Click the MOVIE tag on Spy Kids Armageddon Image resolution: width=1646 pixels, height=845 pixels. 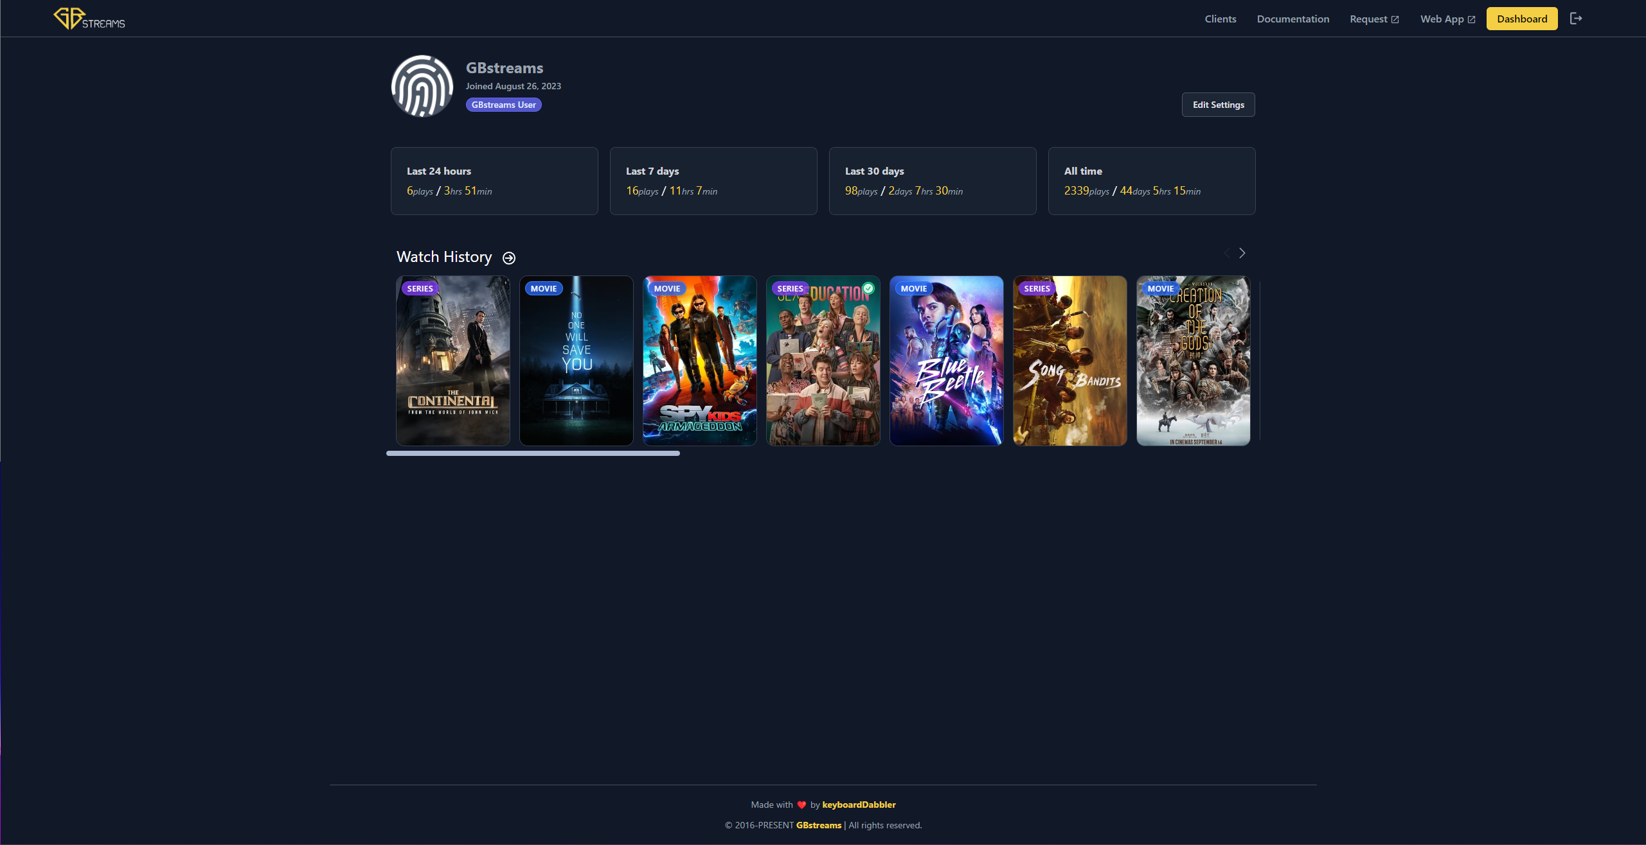click(x=667, y=288)
